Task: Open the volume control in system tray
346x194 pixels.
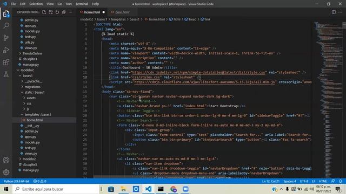Action: [x=311, y=189]
